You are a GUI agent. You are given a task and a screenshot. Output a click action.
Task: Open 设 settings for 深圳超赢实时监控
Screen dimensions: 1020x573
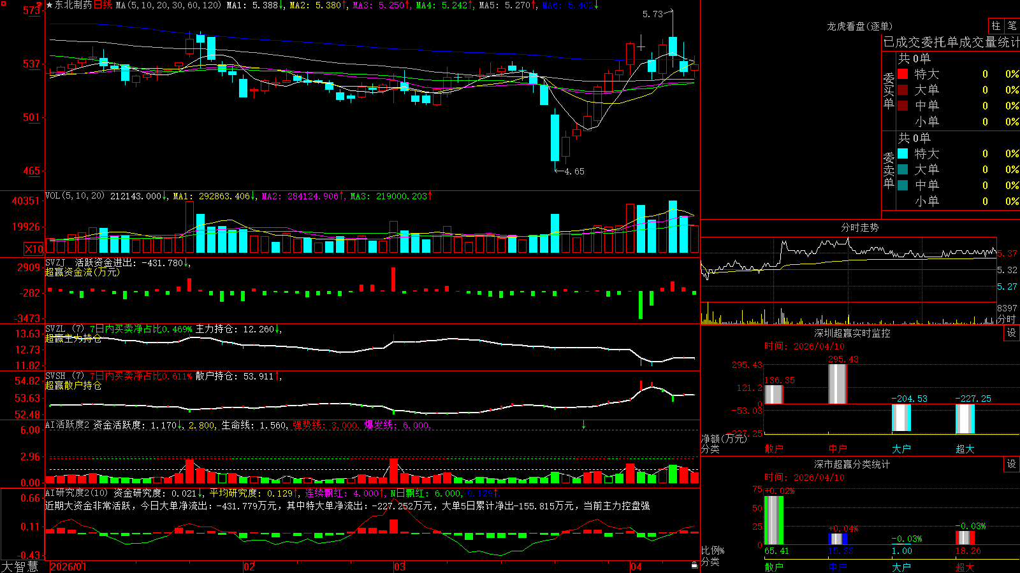(x=1012, y=333)
